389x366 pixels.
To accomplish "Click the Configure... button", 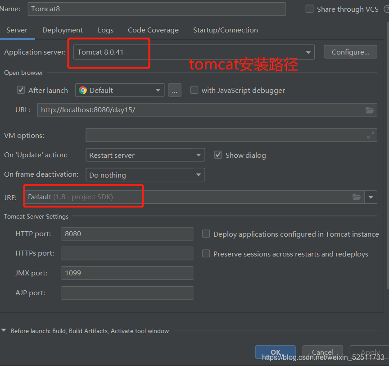I will coord(350,52).
